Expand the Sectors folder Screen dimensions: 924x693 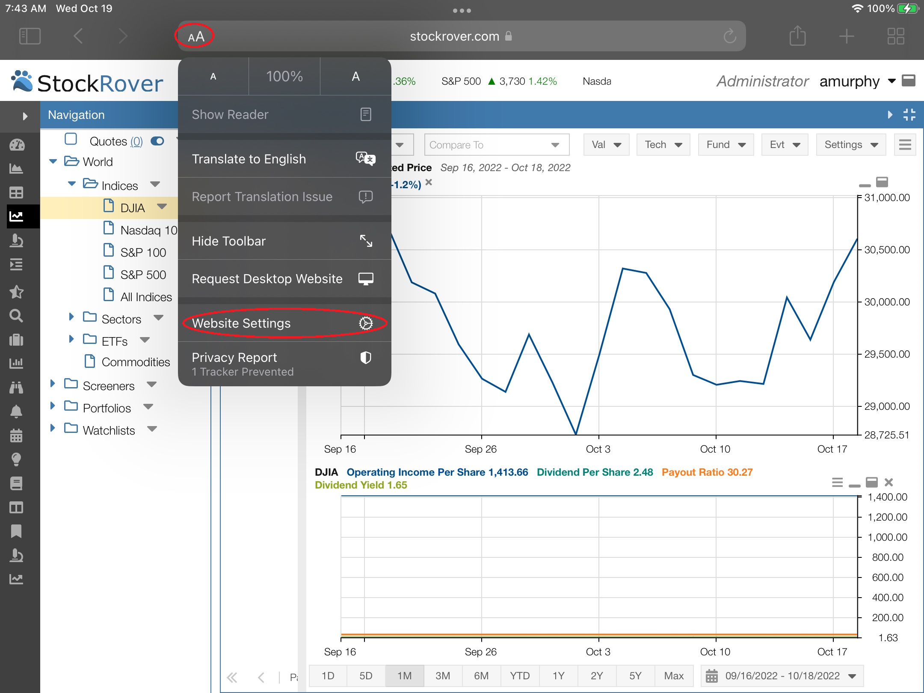click(71, 317)
